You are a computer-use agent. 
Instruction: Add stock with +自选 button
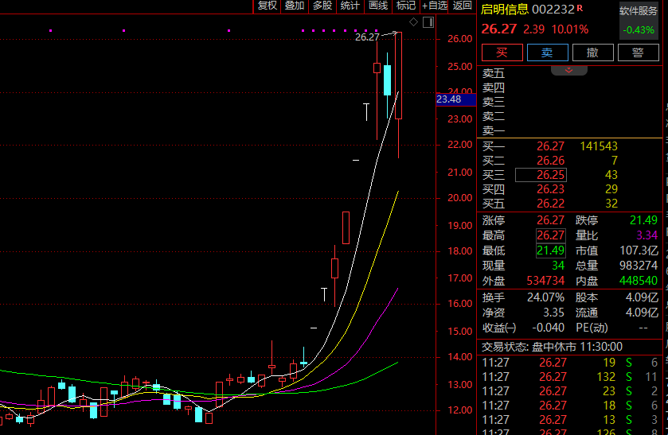[x=434, y=6]
